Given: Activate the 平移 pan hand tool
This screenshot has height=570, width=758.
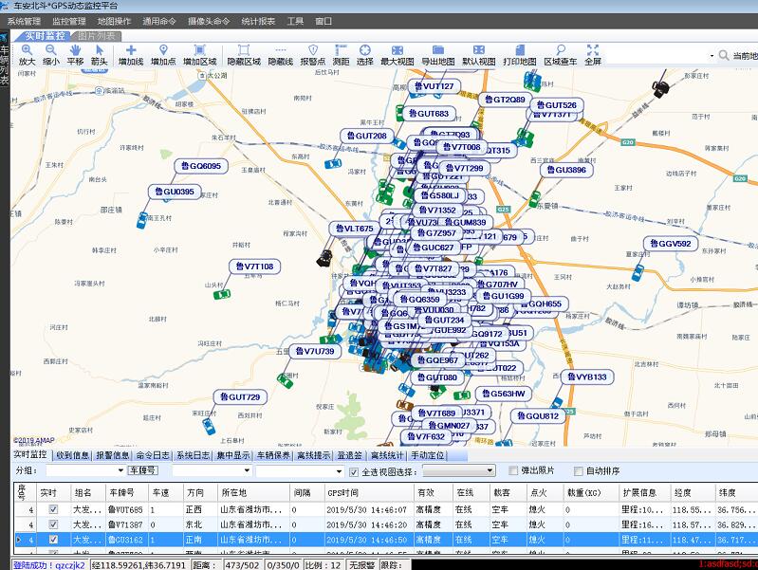Looking at the screenshot, I should [75, 55].
